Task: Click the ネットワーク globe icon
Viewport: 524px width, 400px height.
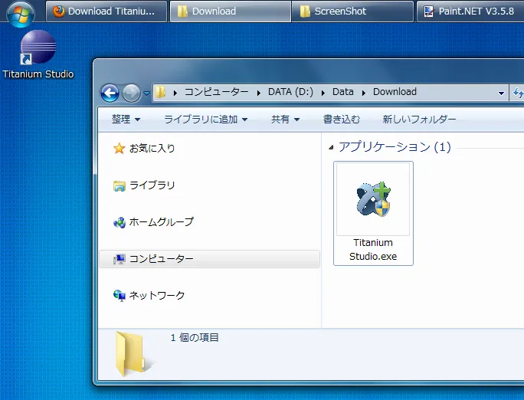Action: tap(119, 296)
